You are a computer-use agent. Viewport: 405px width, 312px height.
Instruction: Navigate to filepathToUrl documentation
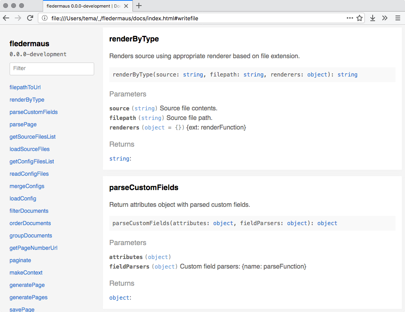25,87
